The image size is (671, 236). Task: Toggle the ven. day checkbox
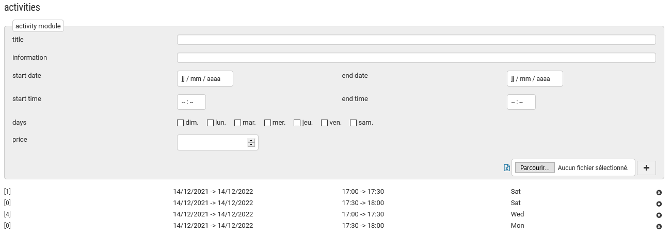(325, 123)
